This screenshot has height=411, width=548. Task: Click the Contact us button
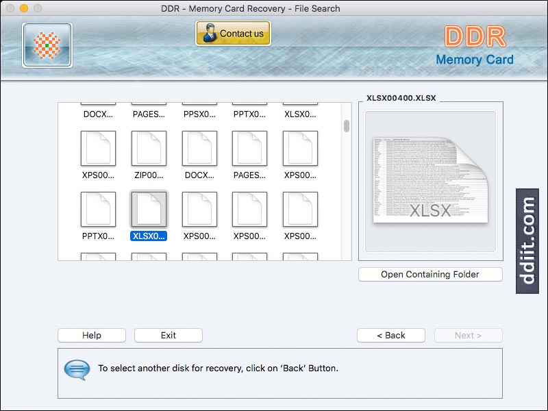[x=233, y=32]
